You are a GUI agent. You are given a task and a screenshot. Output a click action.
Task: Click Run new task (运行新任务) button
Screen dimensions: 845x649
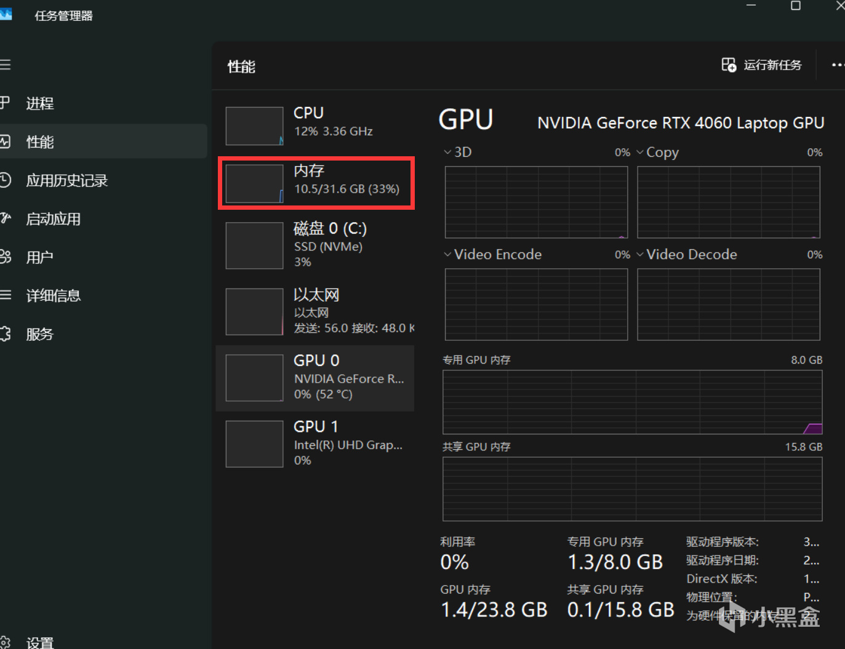click(x=762, y=65)
